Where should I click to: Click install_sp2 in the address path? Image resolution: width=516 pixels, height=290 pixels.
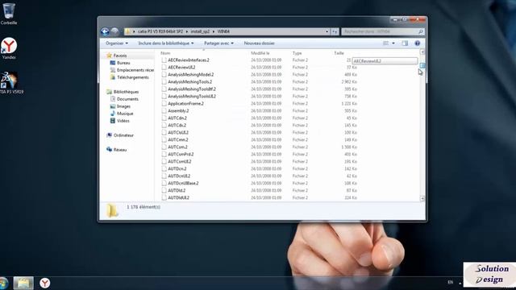(200, 31)
